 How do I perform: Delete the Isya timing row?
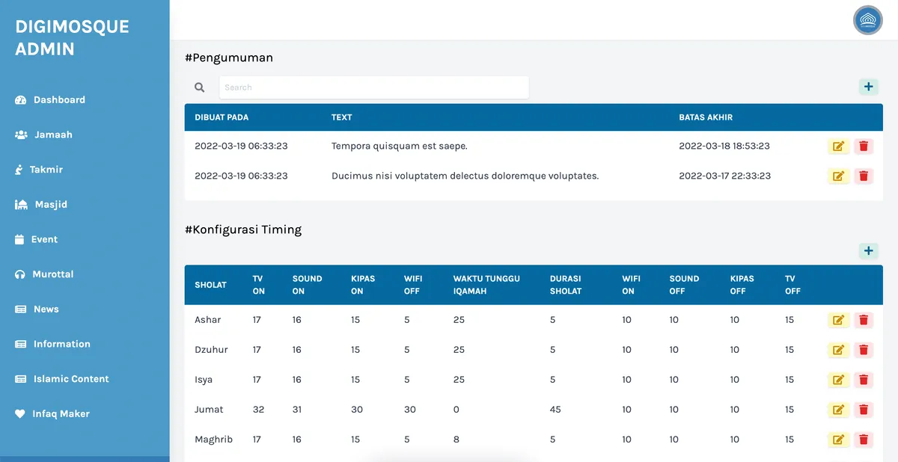[864, 380]
